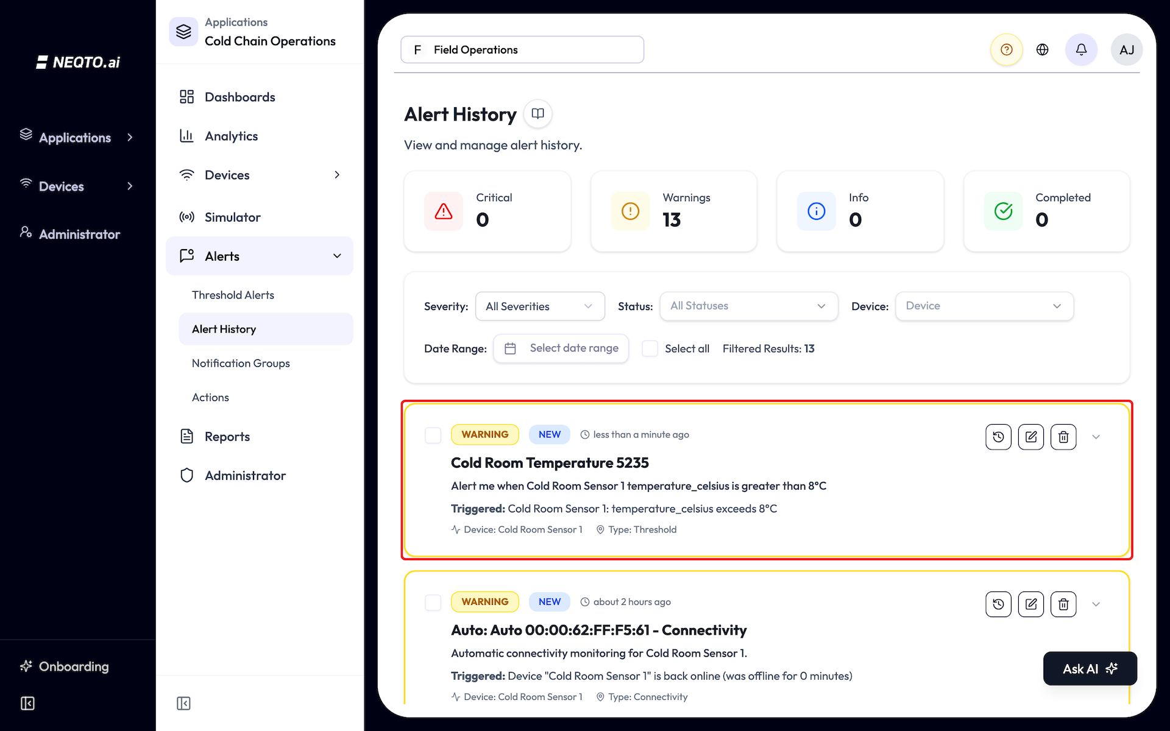Open the AJ user avatar menu
This screenshot has height=731, width=1170.
(1127, 49)
